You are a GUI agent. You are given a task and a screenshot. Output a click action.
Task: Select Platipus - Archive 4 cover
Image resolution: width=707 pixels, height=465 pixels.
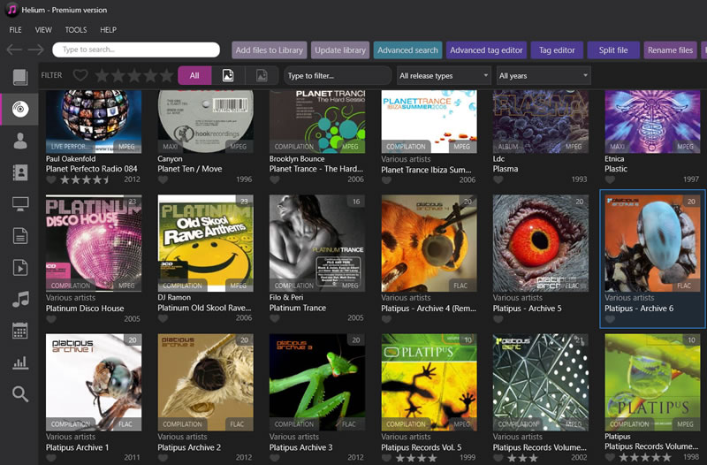coord(430,243)
